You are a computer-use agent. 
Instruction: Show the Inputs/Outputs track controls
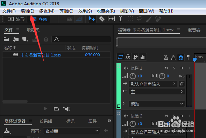pyautogui.click(x=120, y=57)
